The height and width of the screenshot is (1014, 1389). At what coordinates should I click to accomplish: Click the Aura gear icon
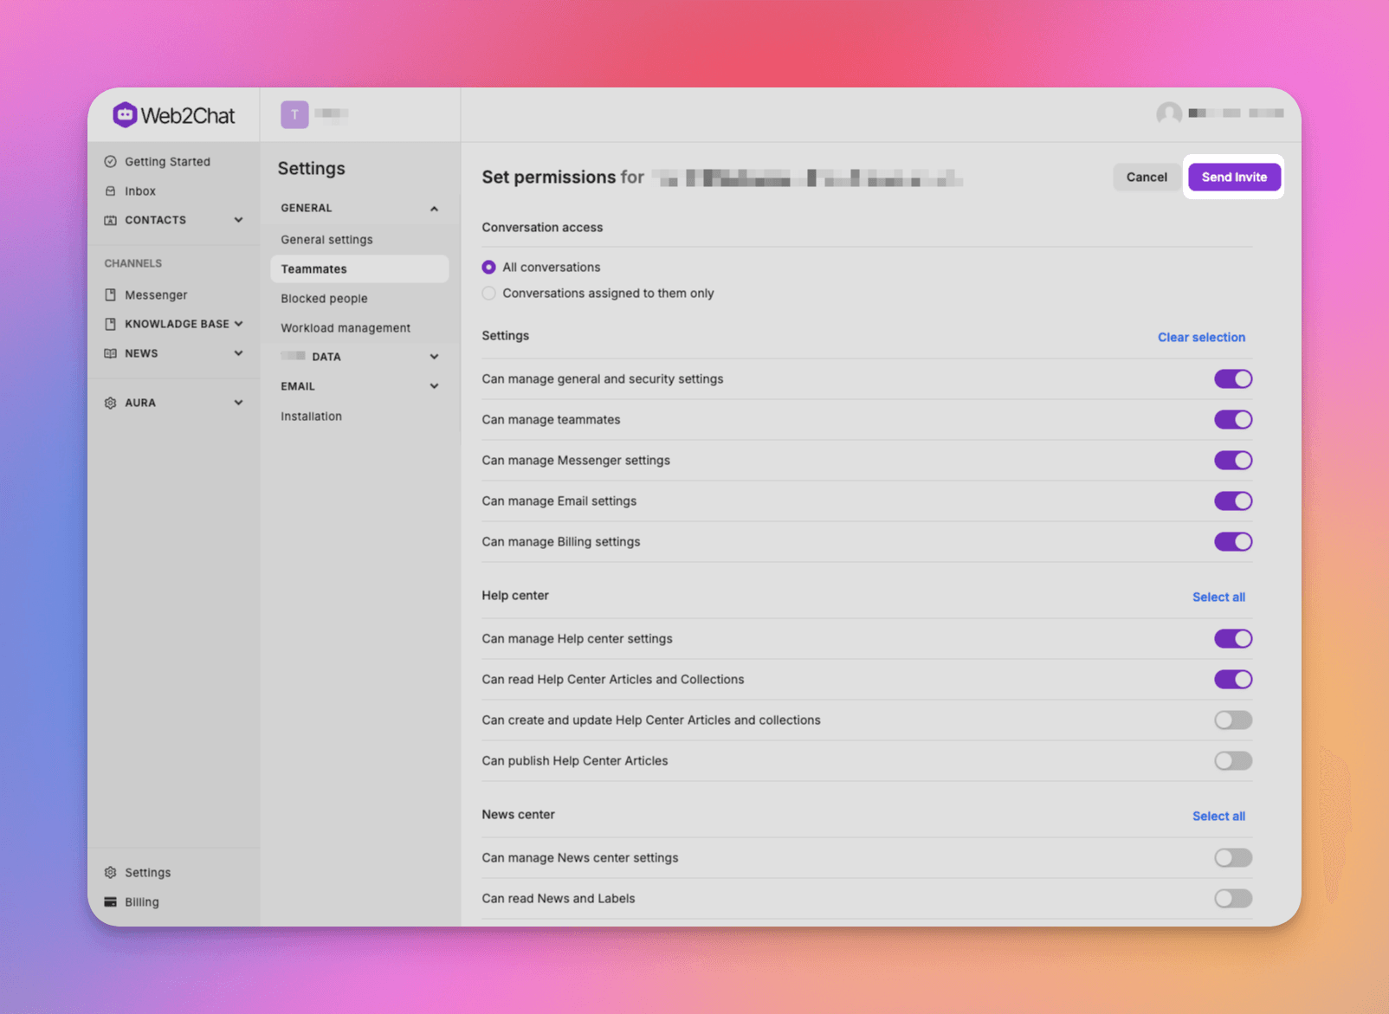pos(110,403)
